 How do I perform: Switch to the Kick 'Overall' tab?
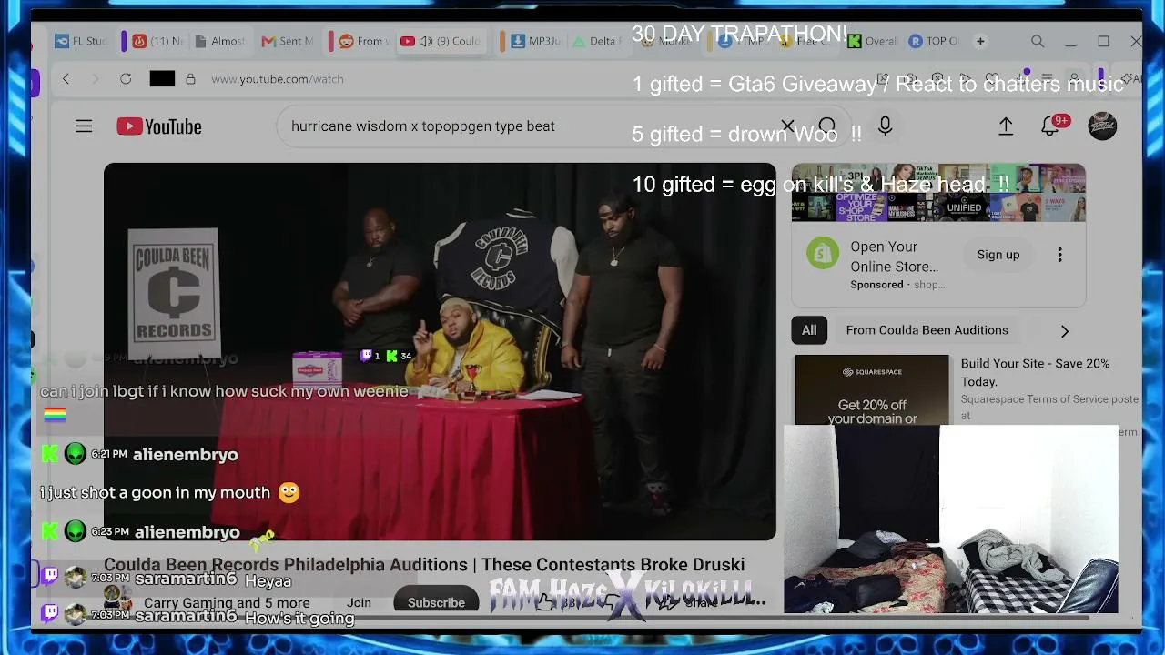(x=872, y=41)
